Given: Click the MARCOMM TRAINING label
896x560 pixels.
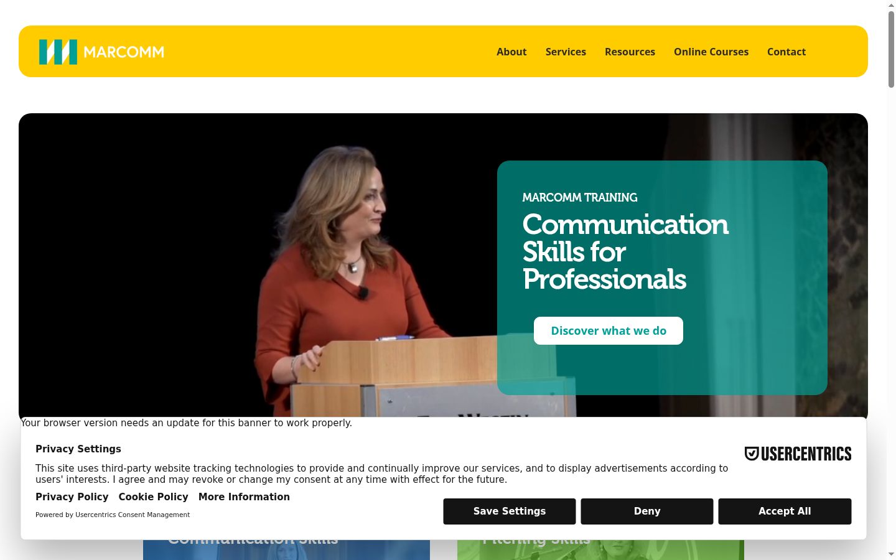Looking at the screenshot, I should tap(580, 197).
